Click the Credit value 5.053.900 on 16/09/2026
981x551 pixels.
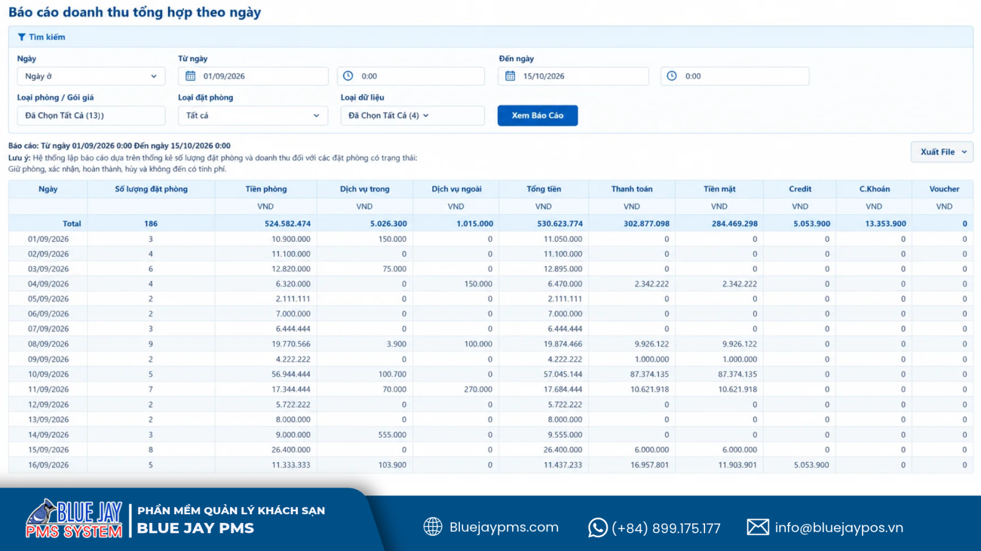tap(811, 465)
